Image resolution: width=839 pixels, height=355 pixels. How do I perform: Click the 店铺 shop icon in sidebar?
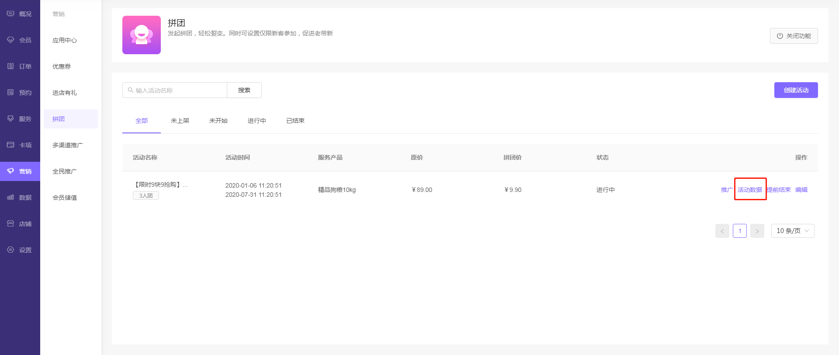point(10,223)
